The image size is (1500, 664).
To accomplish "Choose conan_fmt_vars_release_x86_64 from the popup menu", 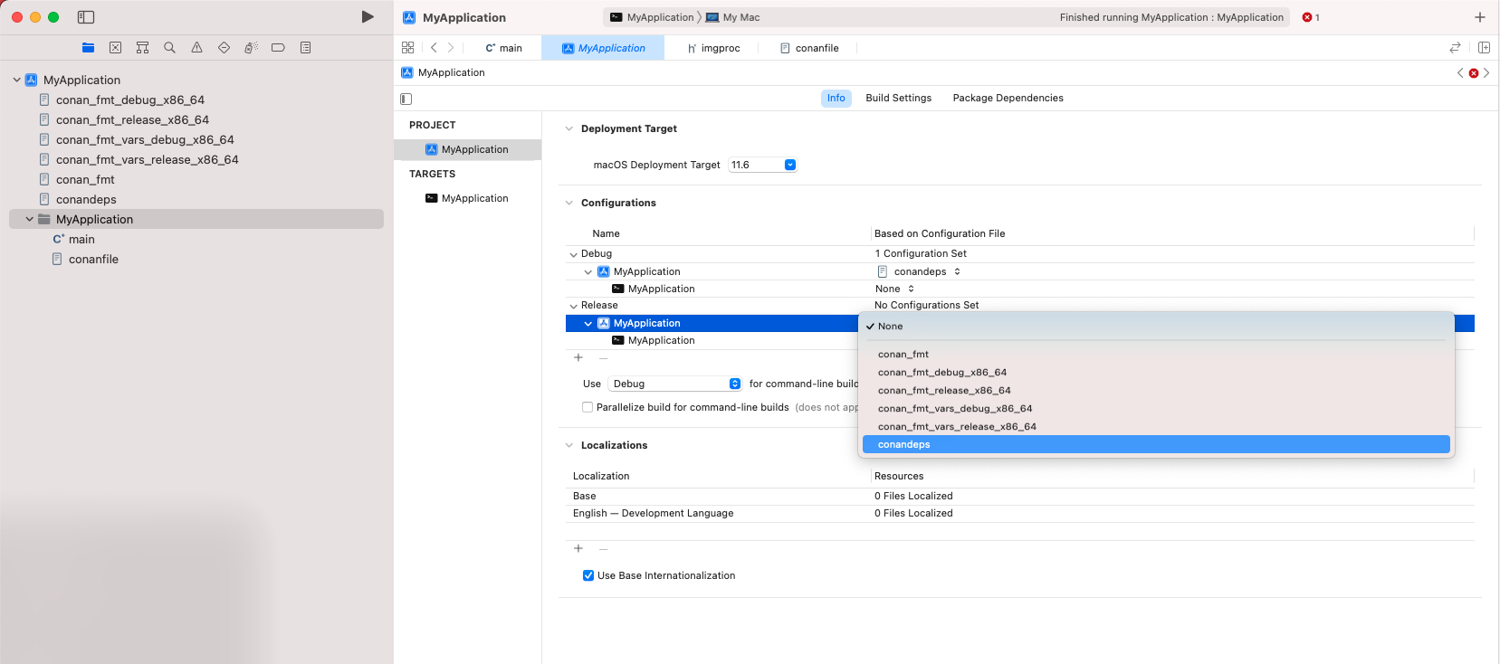I will click(x=1156, y=427).
